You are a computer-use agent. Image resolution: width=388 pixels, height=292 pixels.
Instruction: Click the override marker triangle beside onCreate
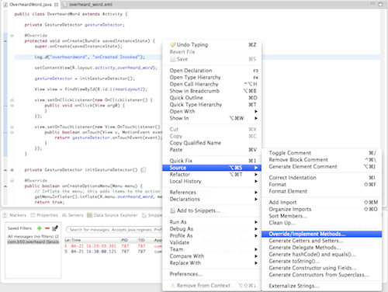pyautogui.click(x=5, y=41)
